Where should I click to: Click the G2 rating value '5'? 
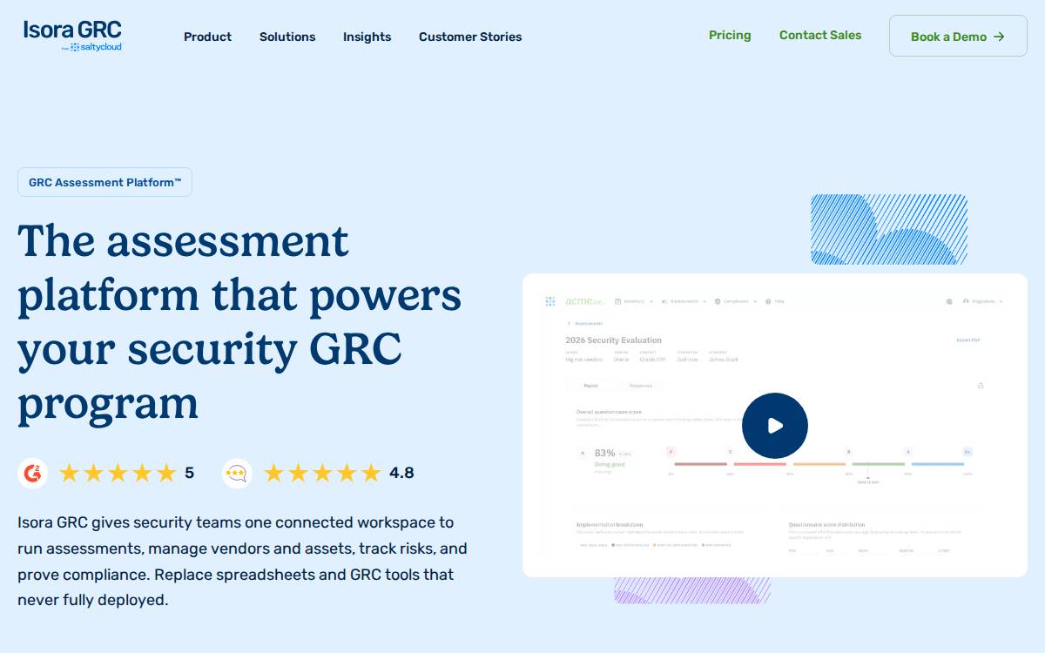point(189,473)
